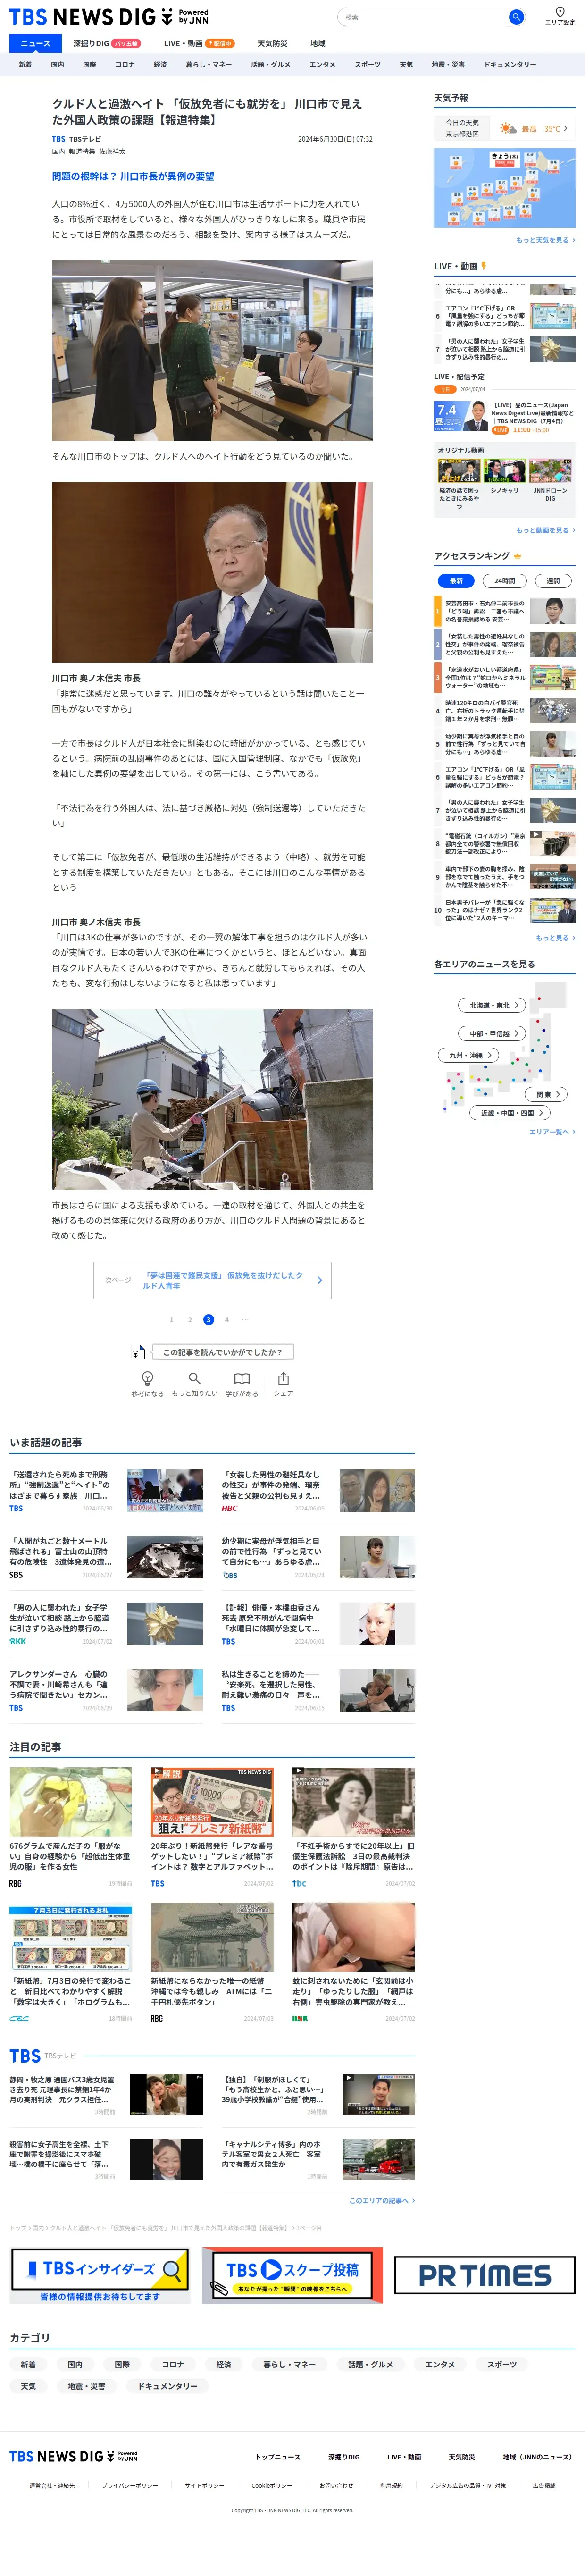
Task: Open 地域 tab
Action: coord(317,44)
